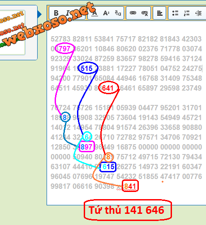Screen dimensions: 206x225
Task: Insert a hyperlink with the link icon
Action: pos(133,13)
